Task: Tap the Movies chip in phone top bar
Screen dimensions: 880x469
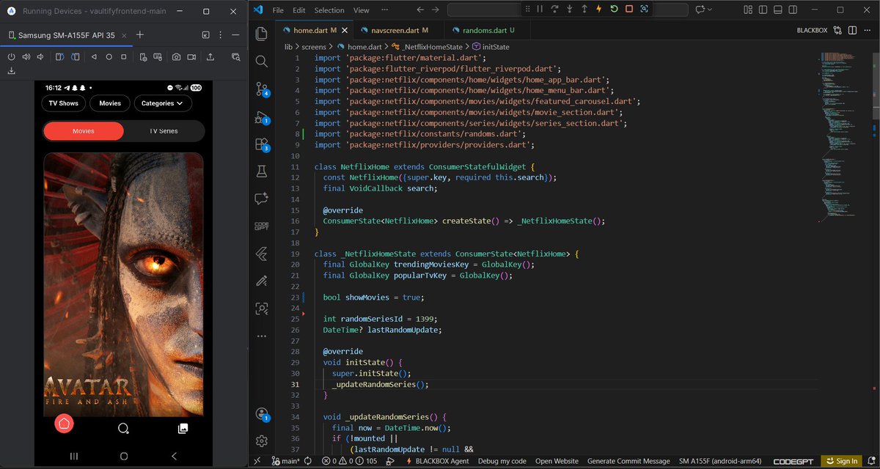Action: click(110, 103)
